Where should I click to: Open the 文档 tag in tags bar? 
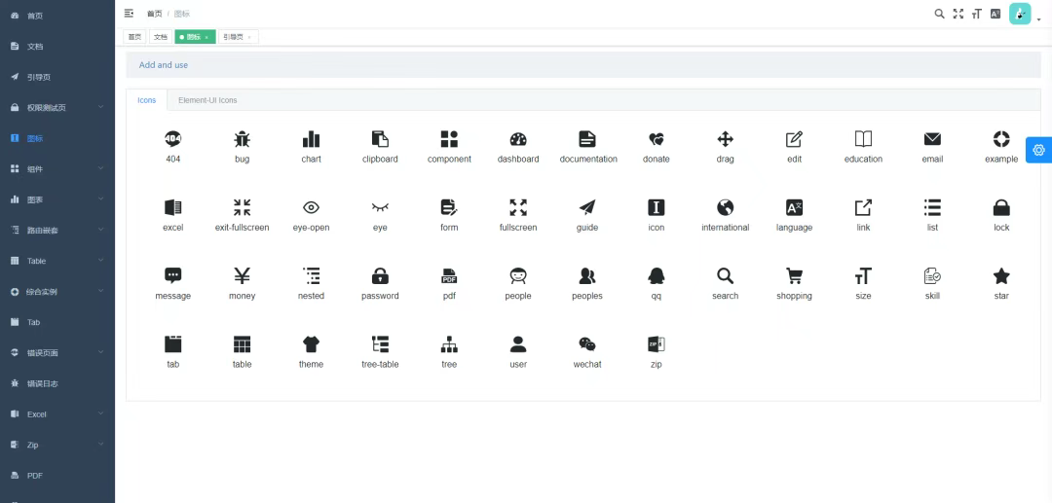pyautogui.click(x=160, y=37)
